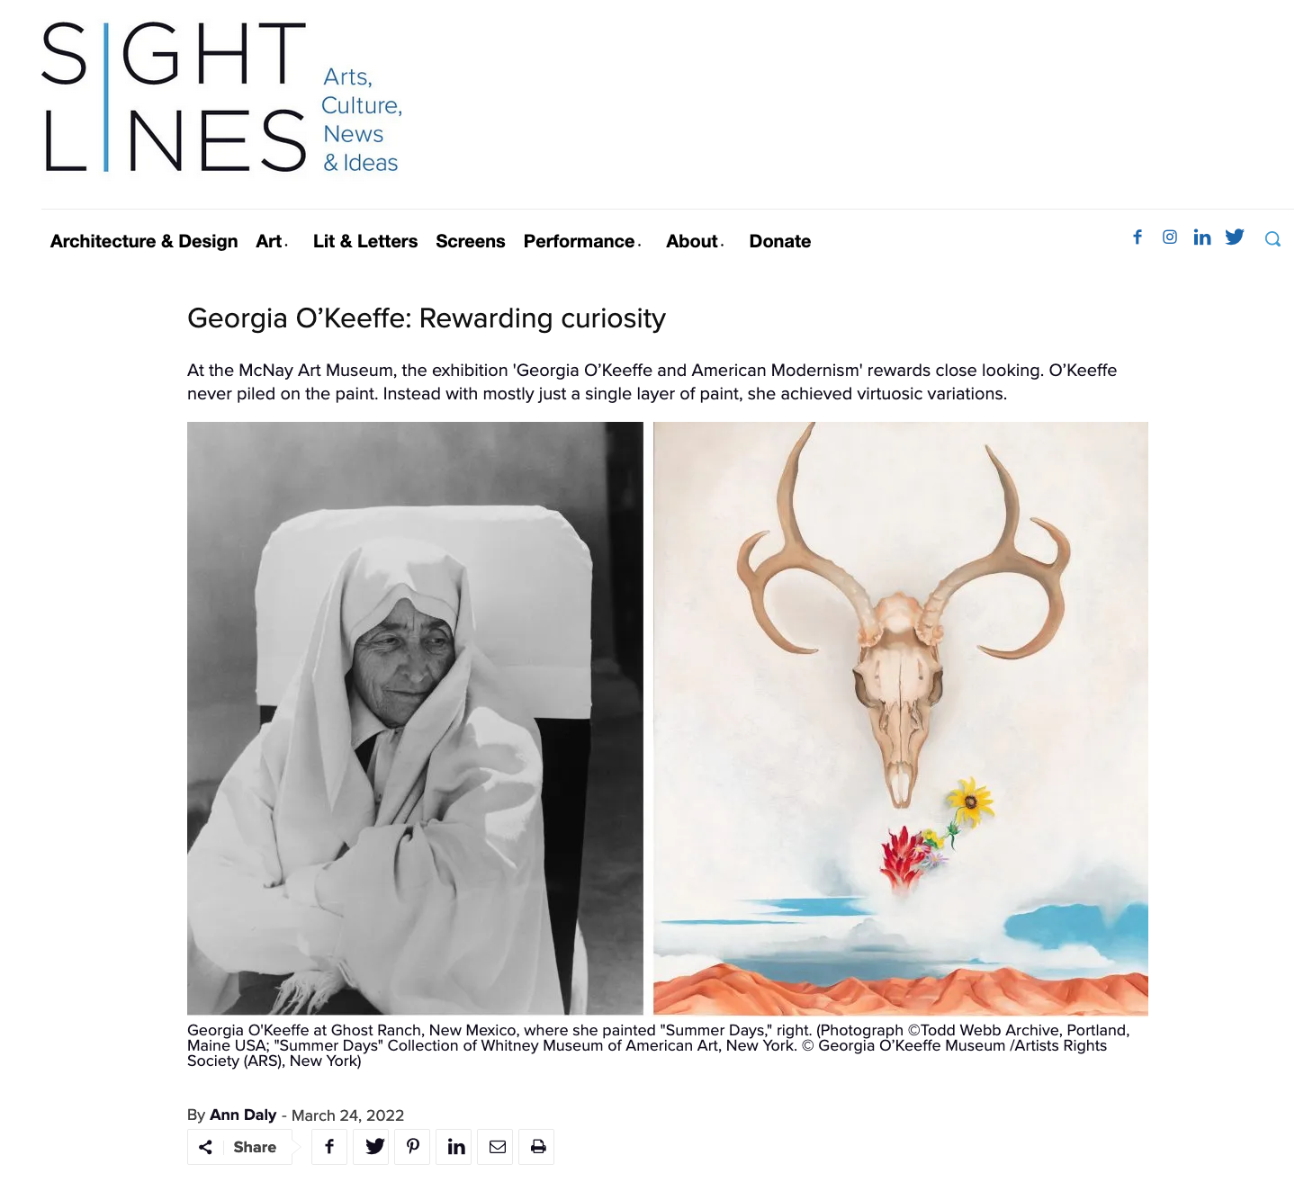Open the Twitter icon in header
Screen dimensions: 1304x1182
click(x=1235, y=237)
